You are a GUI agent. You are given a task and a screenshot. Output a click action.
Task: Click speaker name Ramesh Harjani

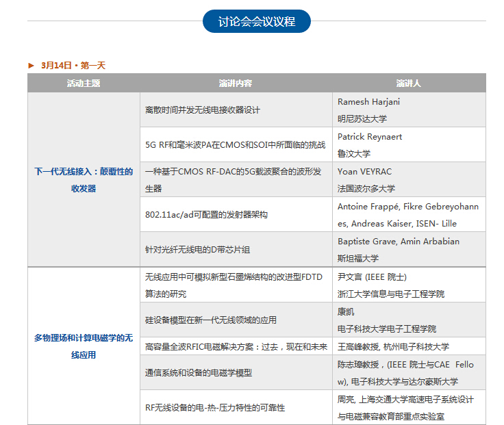368,101
